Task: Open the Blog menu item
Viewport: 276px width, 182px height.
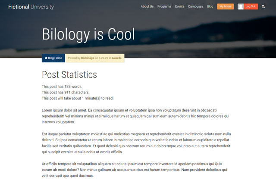Action: (x=210, y=6)
